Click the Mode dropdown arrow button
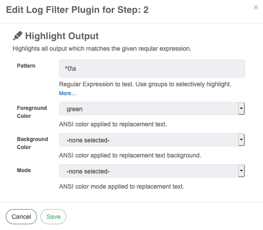 [x=241, y=171]
